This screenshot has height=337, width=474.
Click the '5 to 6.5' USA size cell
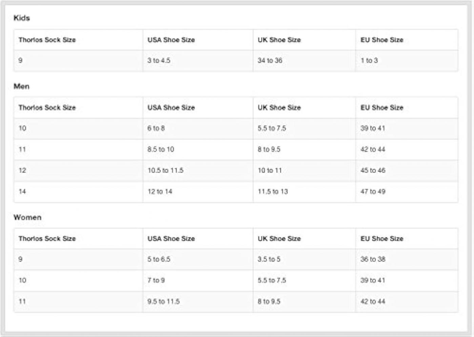coord(159,259)
